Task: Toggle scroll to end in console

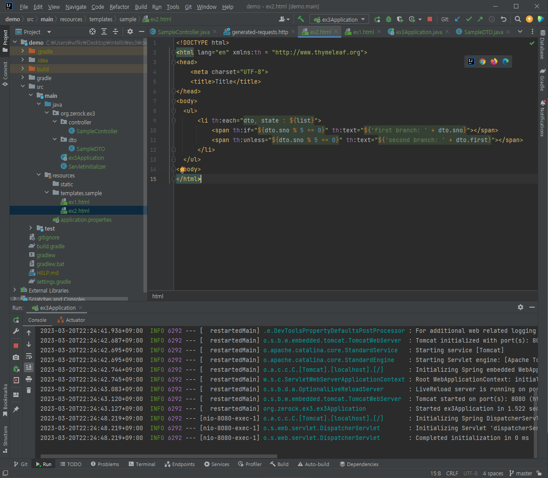Action: point(29,367)
